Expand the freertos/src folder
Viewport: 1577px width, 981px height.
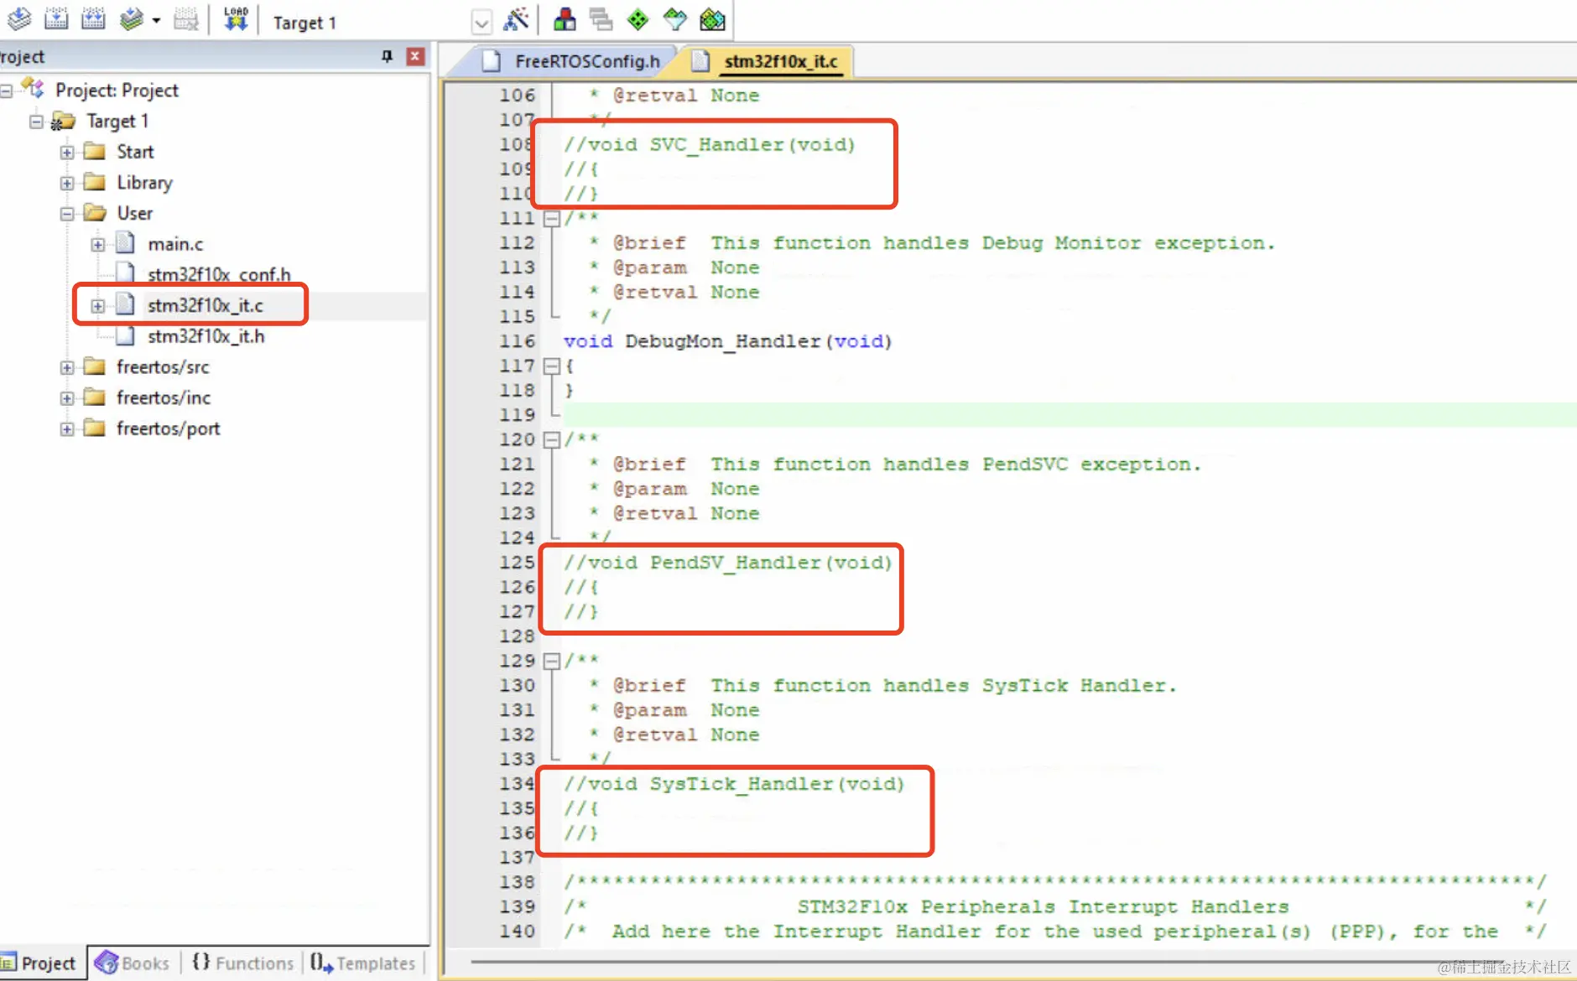(67, 367)
